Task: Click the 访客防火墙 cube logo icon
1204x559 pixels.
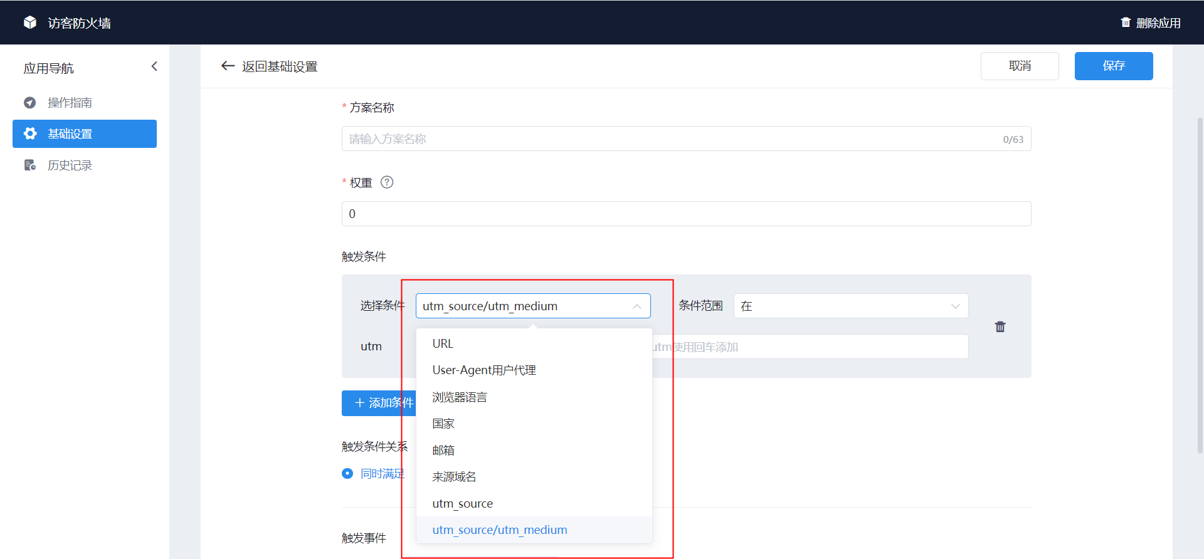Action: (30, 23)
